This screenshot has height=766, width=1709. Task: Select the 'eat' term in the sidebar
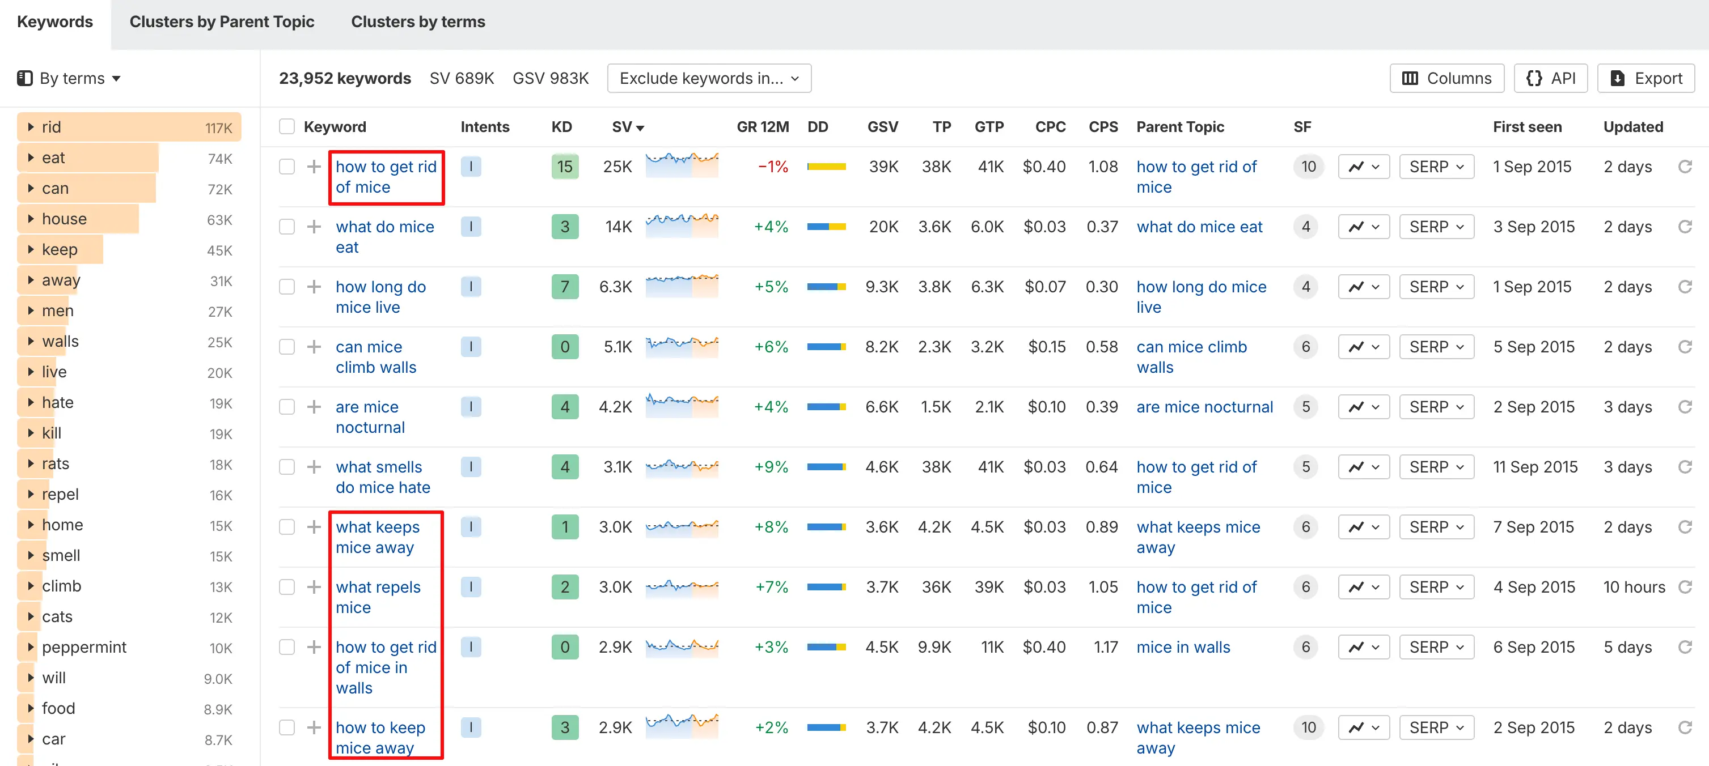click(x=54, y=158)
